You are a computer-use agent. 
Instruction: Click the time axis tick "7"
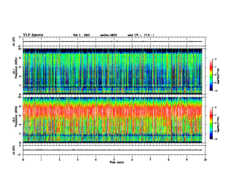150,160
